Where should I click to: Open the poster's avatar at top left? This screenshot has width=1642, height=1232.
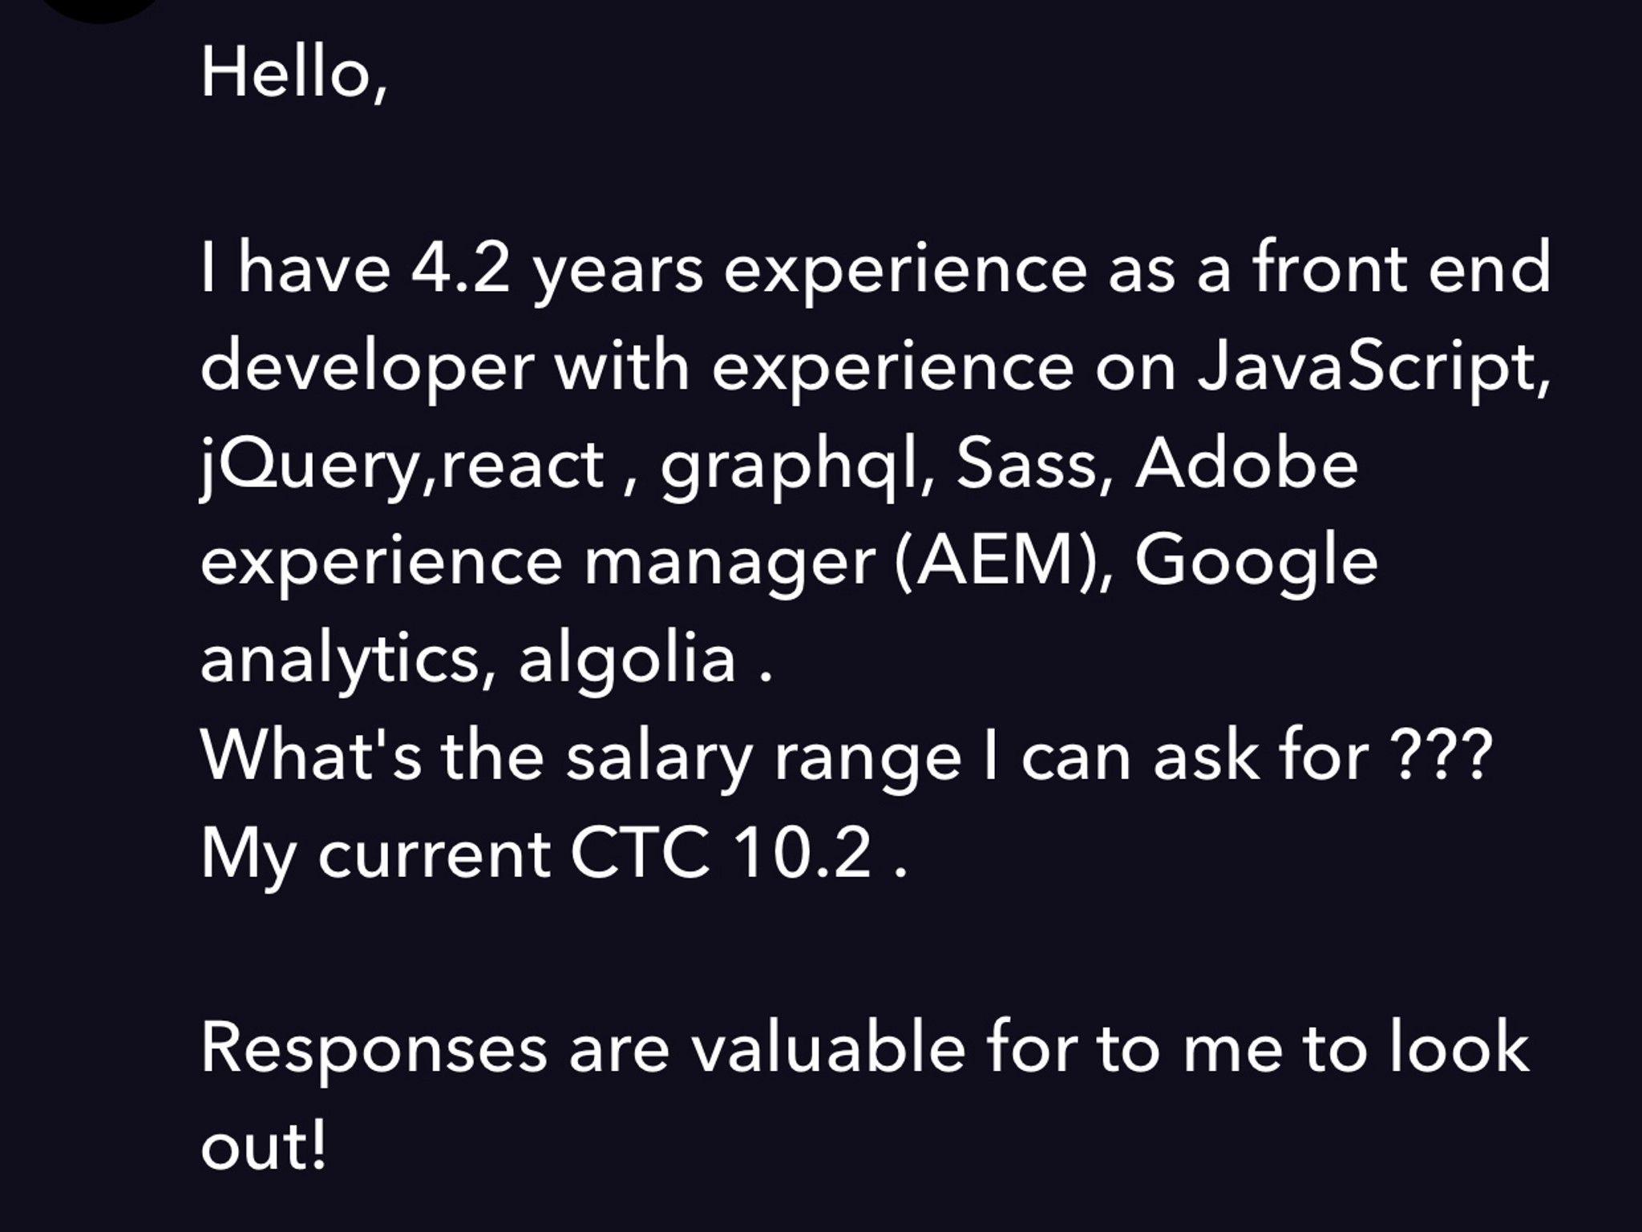click(x=100, y=8)
